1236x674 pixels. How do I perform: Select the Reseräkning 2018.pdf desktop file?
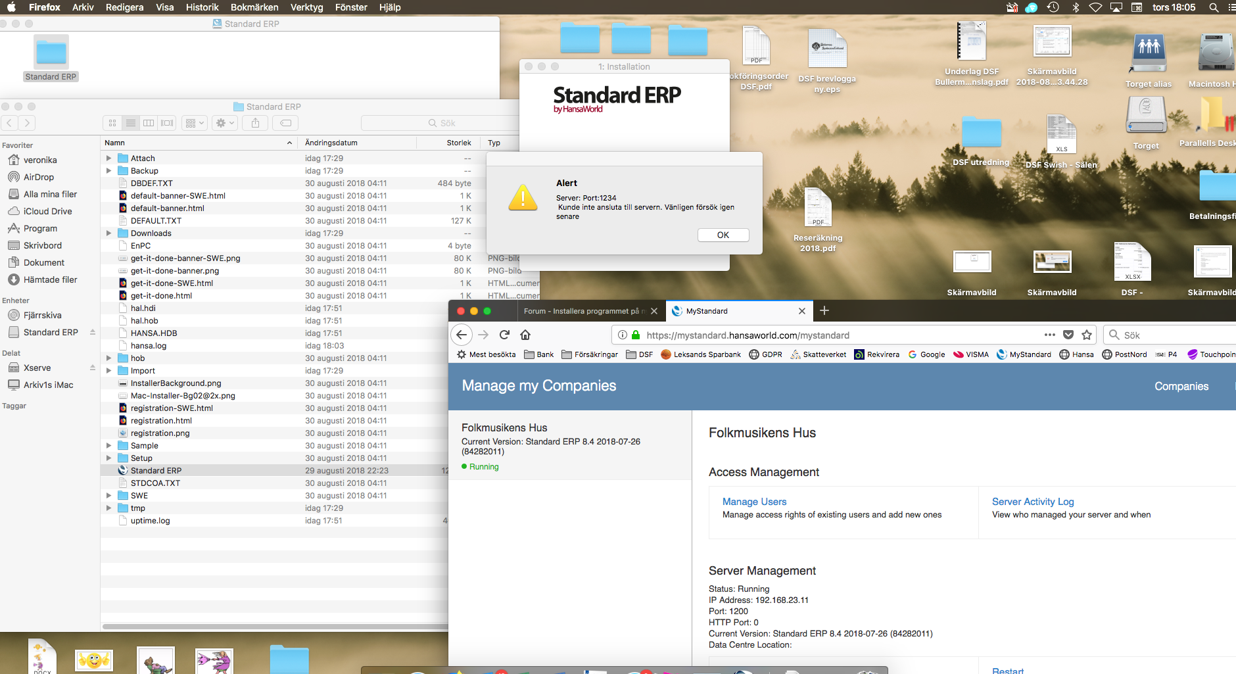coord(818,220)
